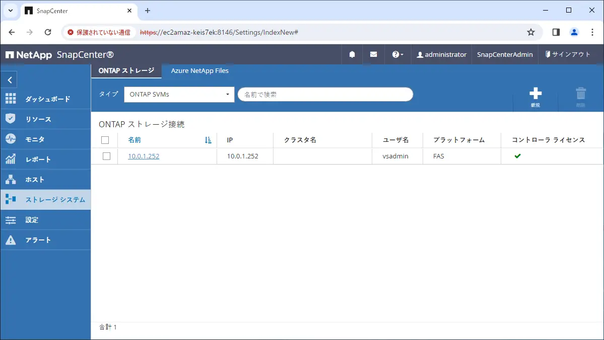Click the レポート chart icon

[11, 159]
